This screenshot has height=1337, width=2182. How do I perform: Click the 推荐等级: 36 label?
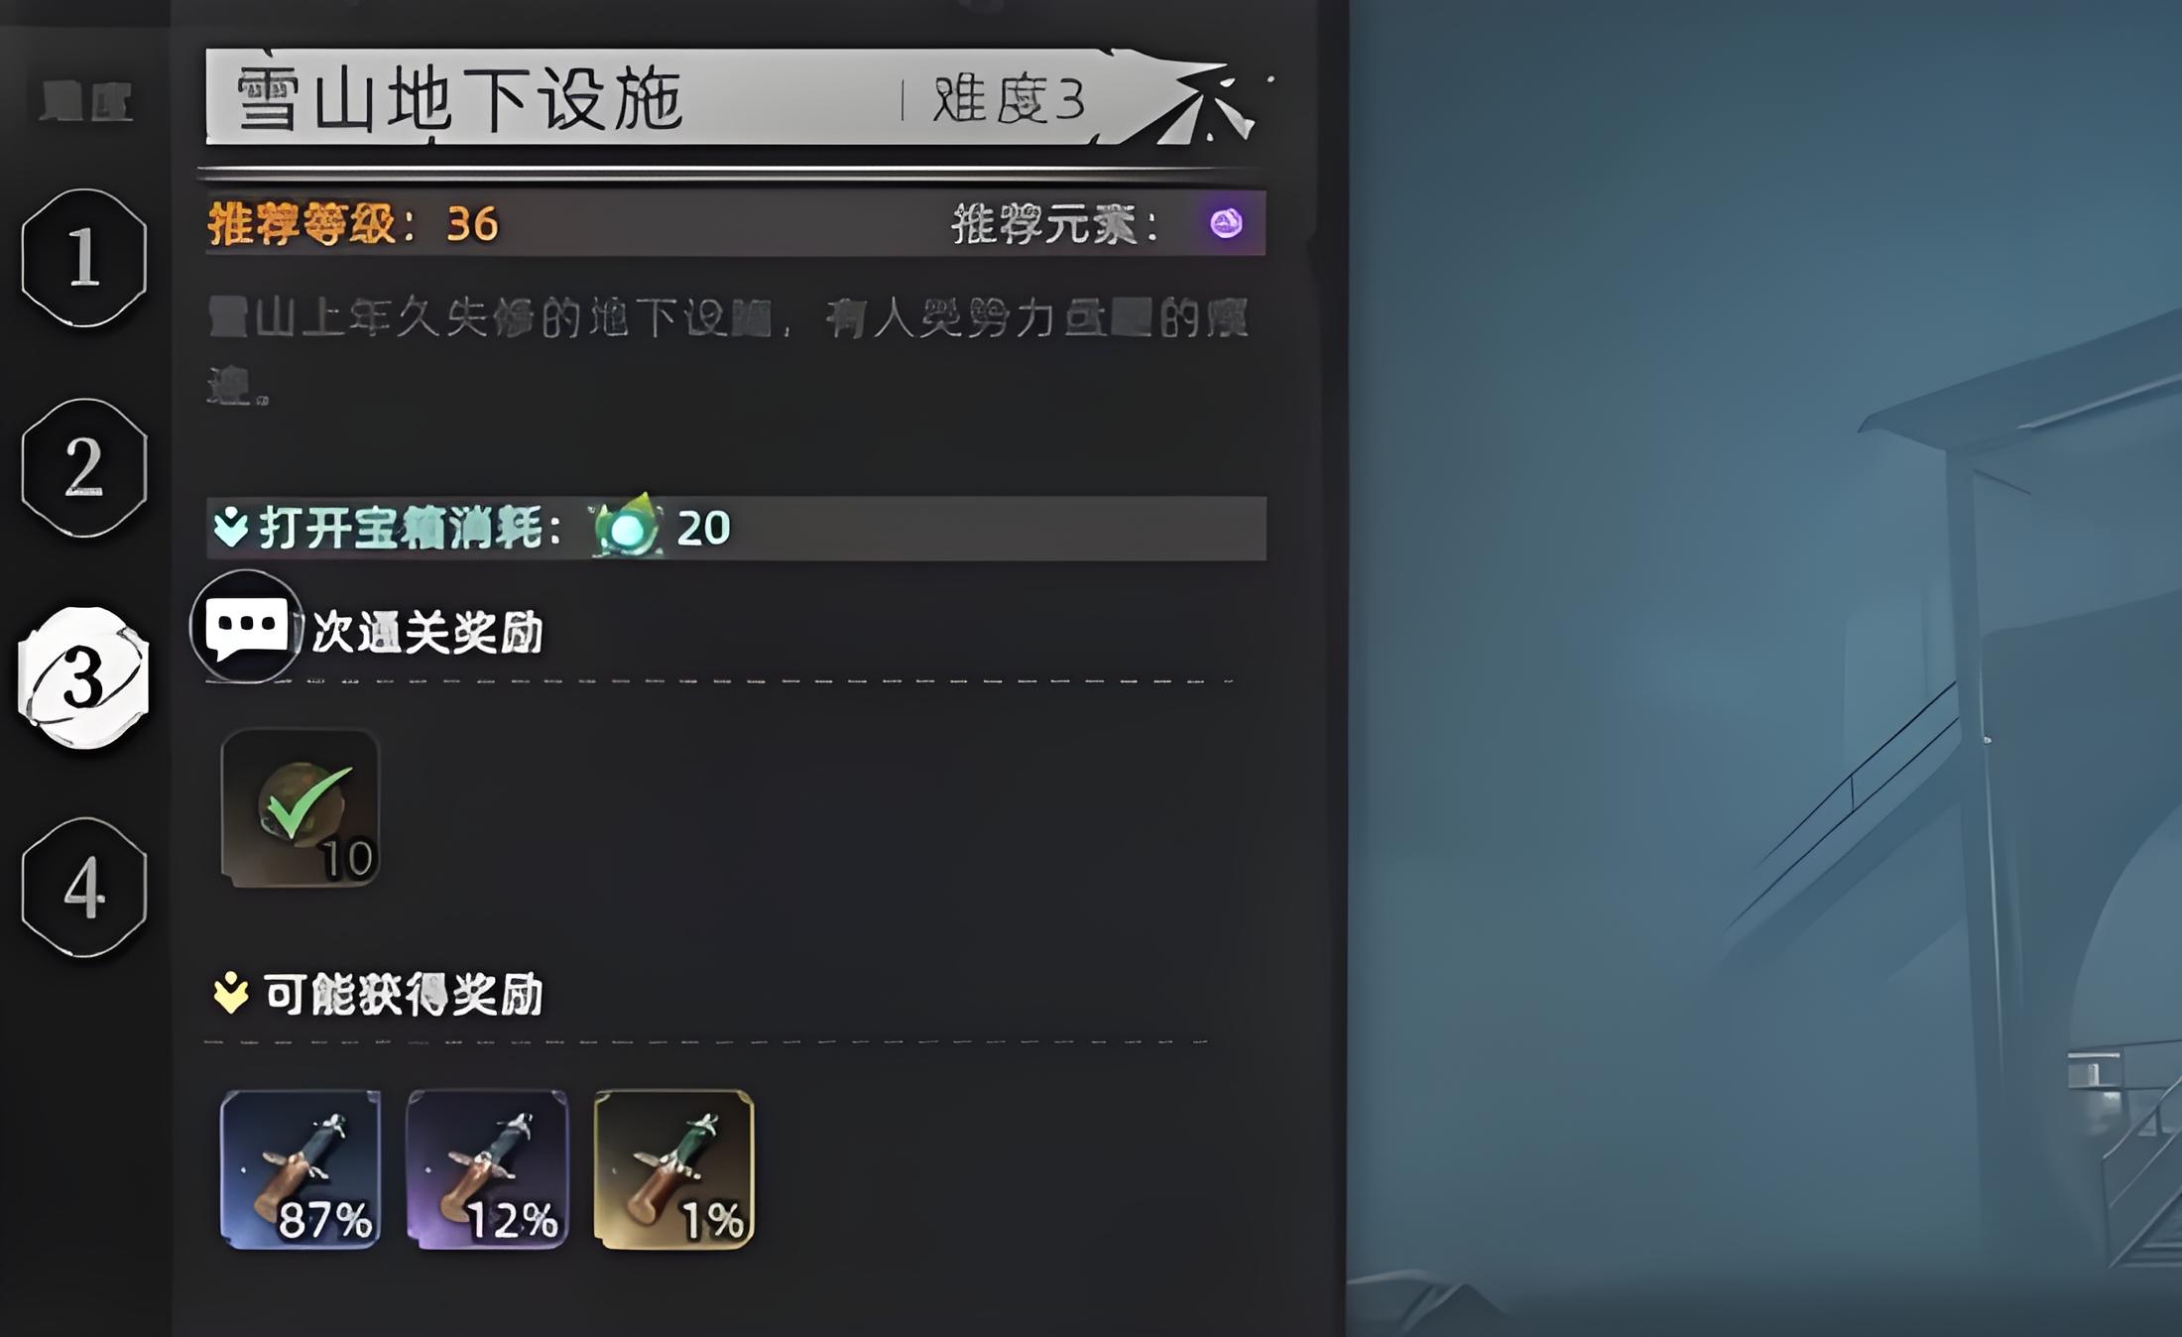pos(353,224)
